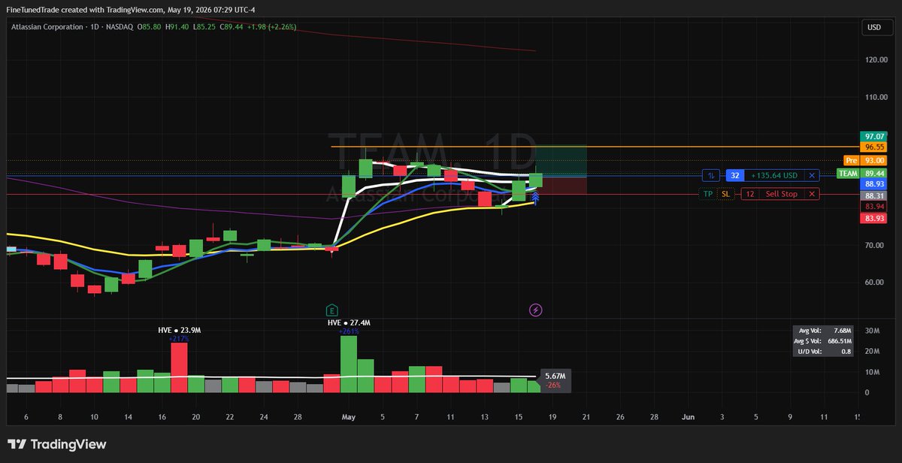Click the Sell Stop order label
902x463 pixels.
782,194
